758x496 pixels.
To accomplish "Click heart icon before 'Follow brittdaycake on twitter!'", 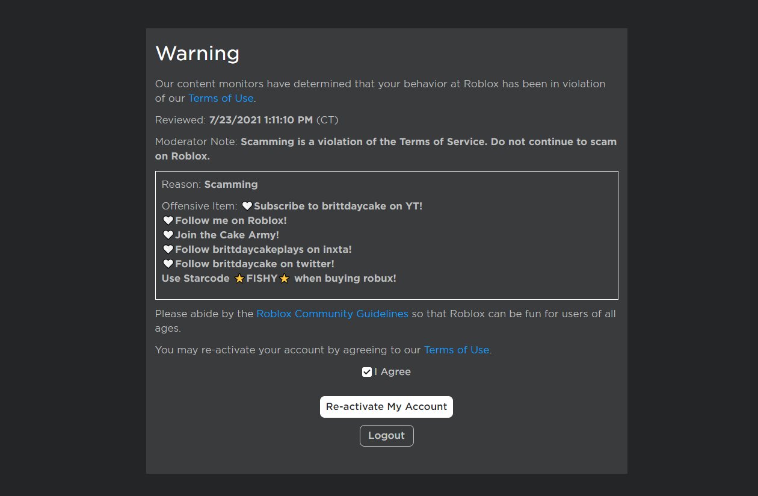I will click(x=168, y=264).
